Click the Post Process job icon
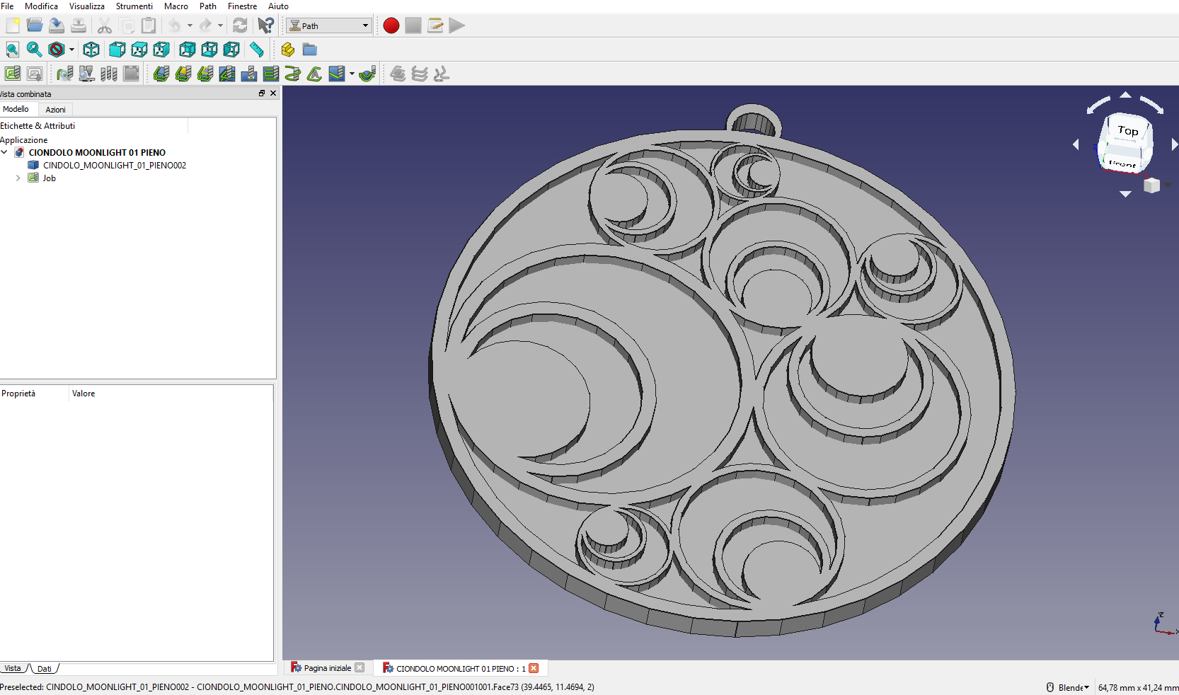The width and height of the screenshot is (1179, 695). (34, 74)
